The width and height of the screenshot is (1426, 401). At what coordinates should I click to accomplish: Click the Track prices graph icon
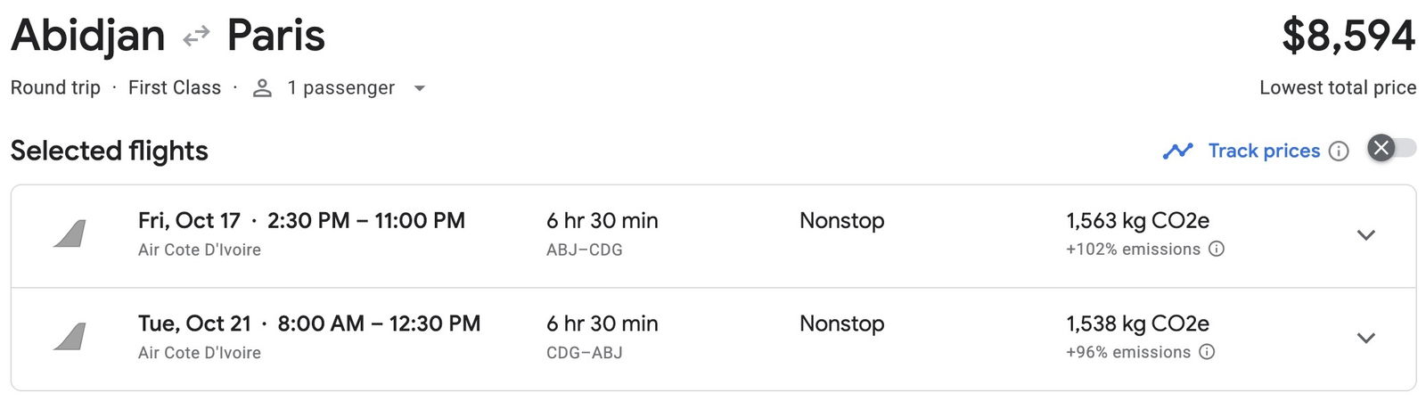pyautogui.click(x=1177, y=151)
